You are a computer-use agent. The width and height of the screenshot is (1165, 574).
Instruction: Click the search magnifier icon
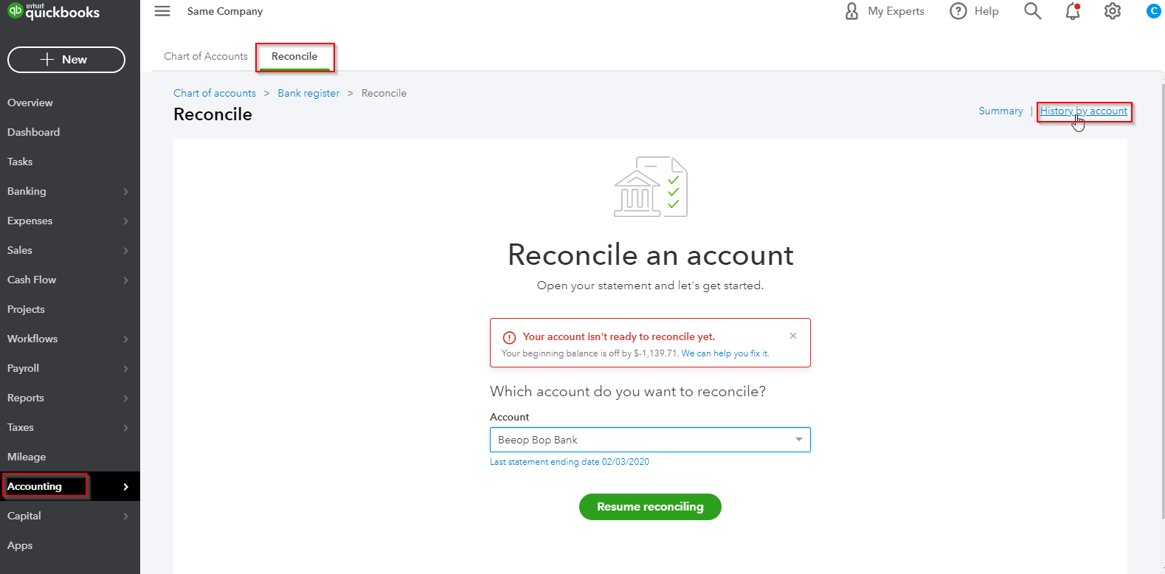coord(1032,11)
